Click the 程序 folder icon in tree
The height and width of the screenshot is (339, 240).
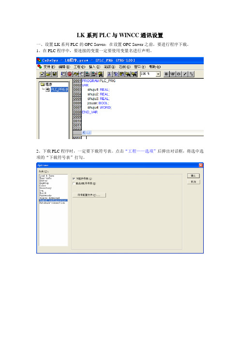(x=43, y=85)
